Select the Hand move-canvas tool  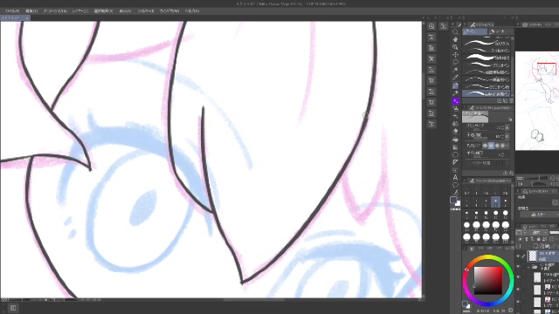(x=455, y=39)
